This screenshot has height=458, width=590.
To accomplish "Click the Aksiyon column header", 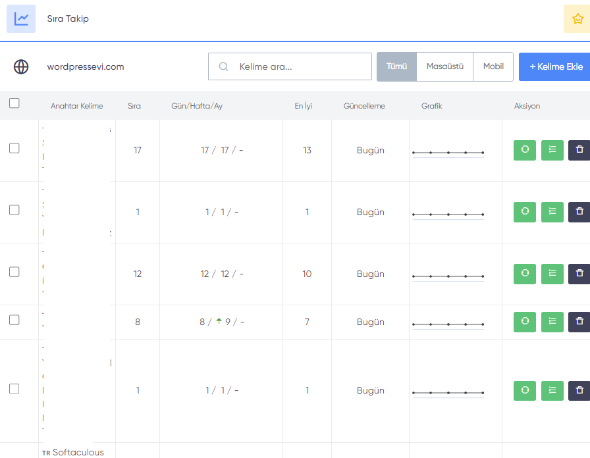I will click(527, 106).
